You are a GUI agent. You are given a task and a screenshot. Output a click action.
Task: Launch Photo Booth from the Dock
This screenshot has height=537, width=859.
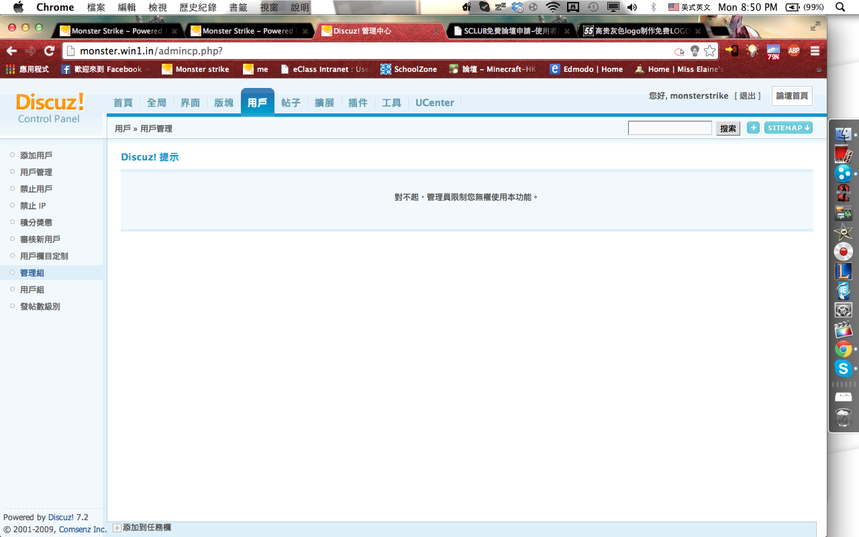(844, 154)
